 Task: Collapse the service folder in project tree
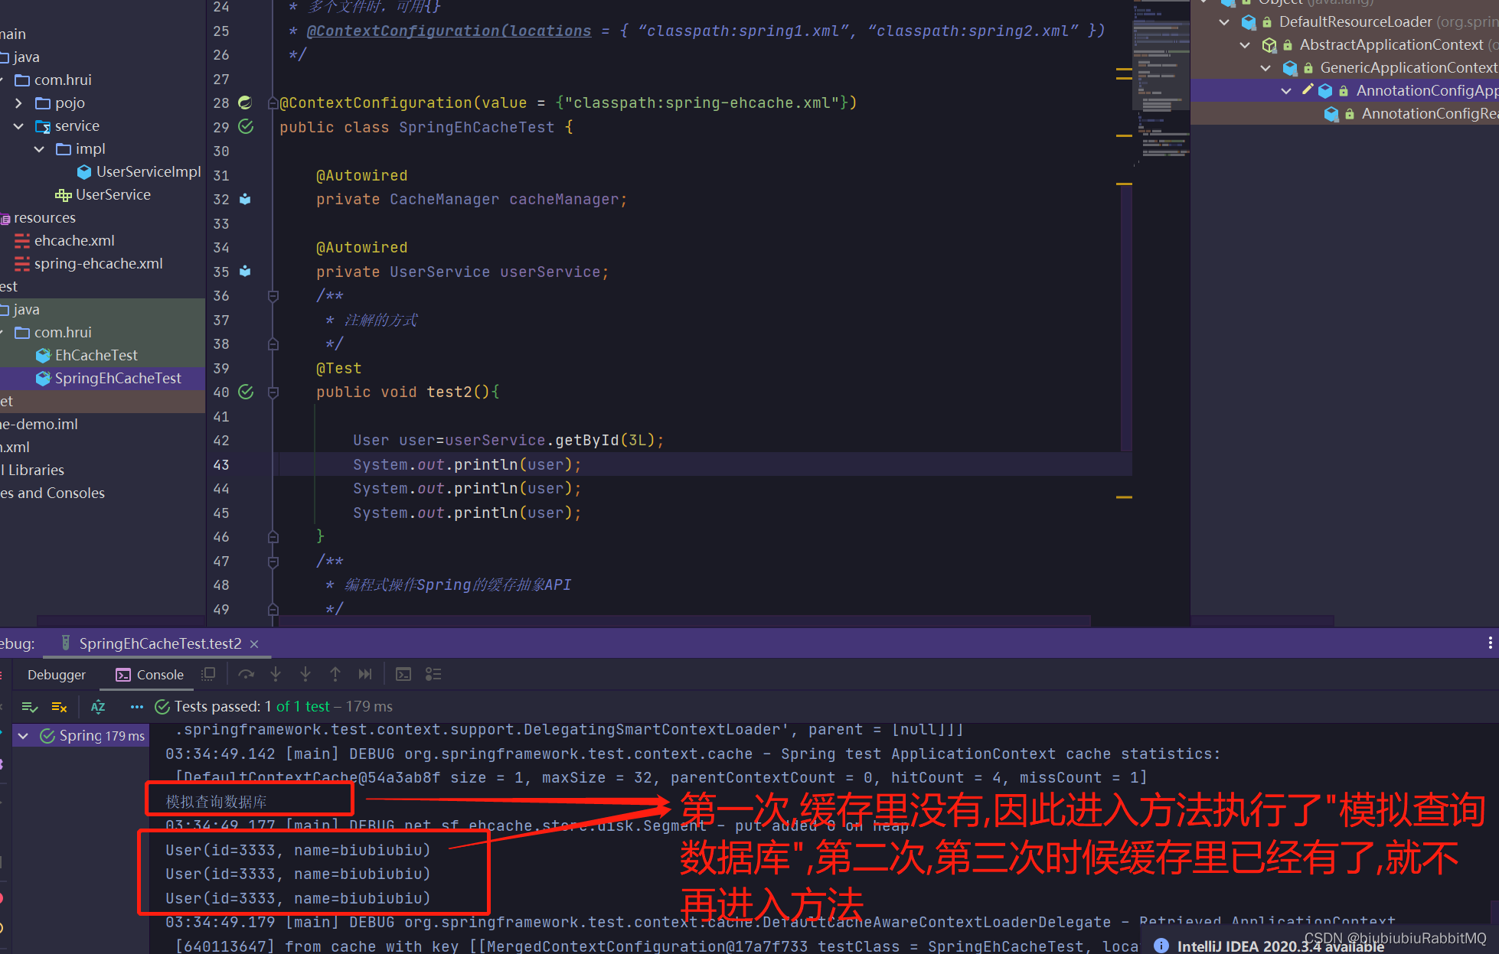[18, 125]
